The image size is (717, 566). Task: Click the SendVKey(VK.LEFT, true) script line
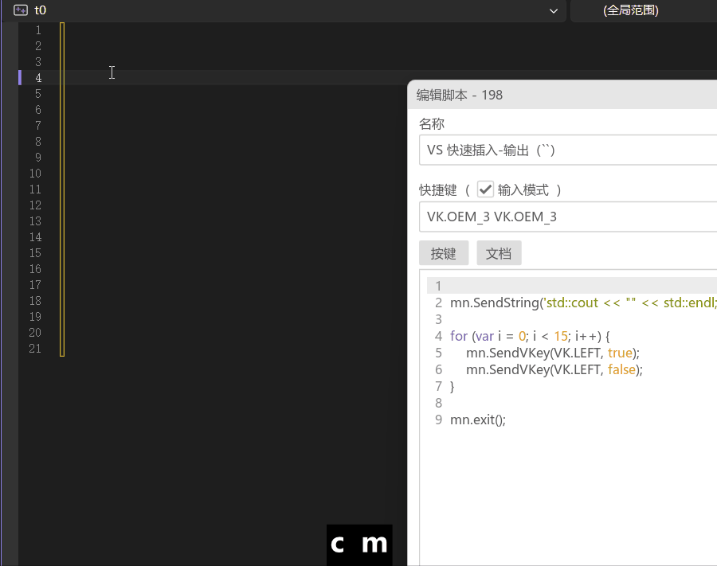pos(553,353)
